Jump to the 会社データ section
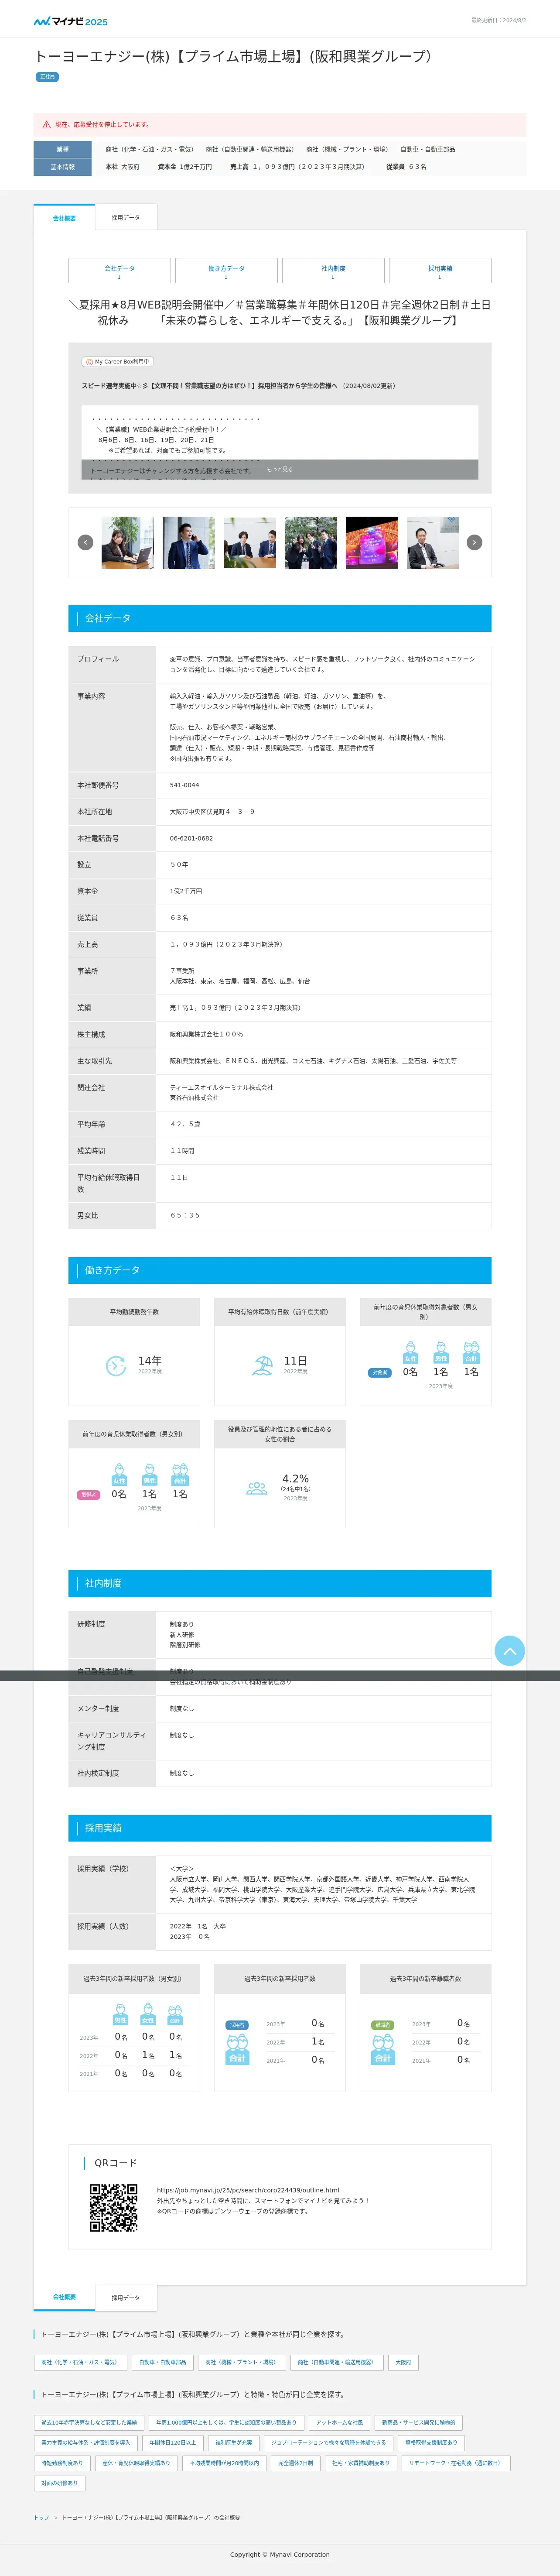The width and height of the screenshot is (560, 2576). 119,271
